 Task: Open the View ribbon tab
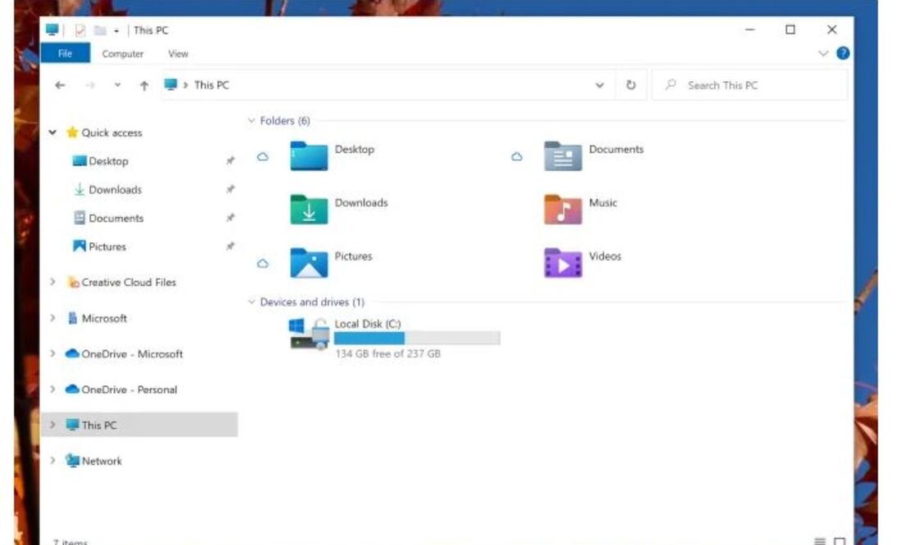coord(178,53)
